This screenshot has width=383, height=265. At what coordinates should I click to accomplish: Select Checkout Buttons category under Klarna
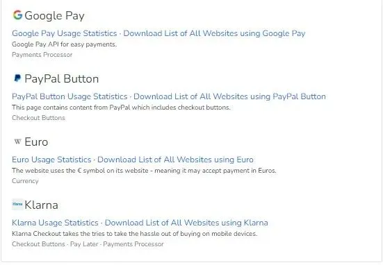coord(38,244)
